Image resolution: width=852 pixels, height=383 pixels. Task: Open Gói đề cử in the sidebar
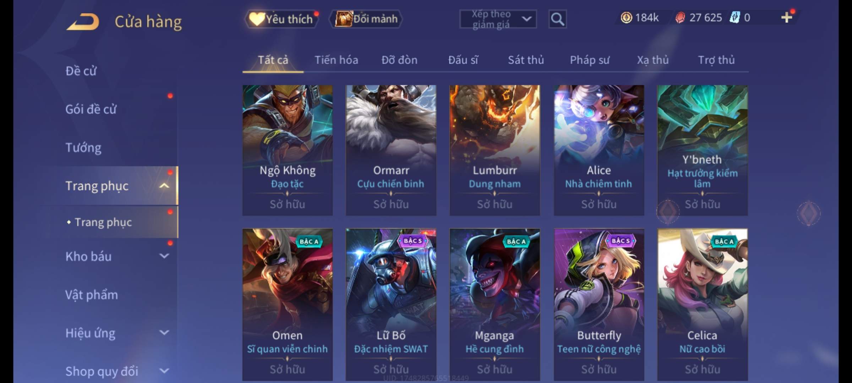pos(91,109)
